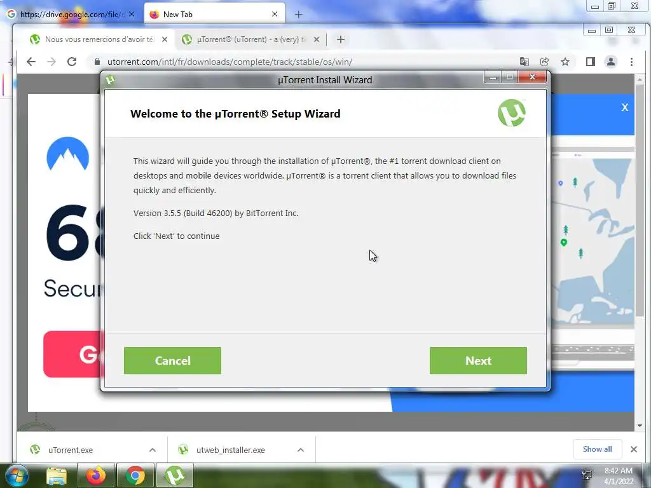651x488 pixels.
Task: Open the Chrome profile avatar
Action: [x=611, y=62]
